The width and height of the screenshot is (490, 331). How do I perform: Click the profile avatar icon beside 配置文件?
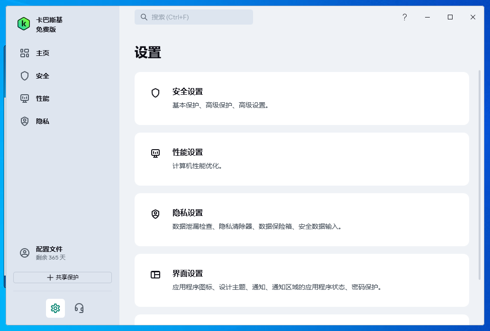(25, 253)
